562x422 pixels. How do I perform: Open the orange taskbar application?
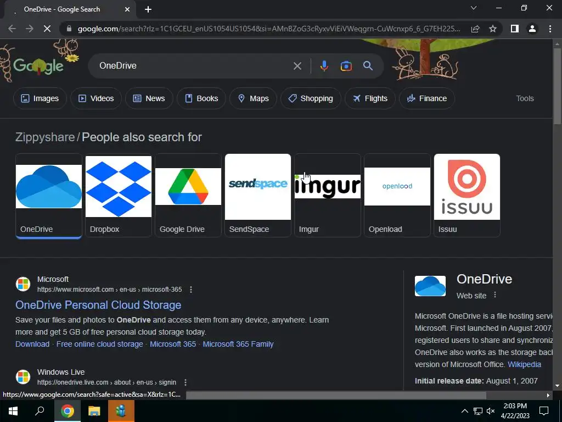[121, 411]
